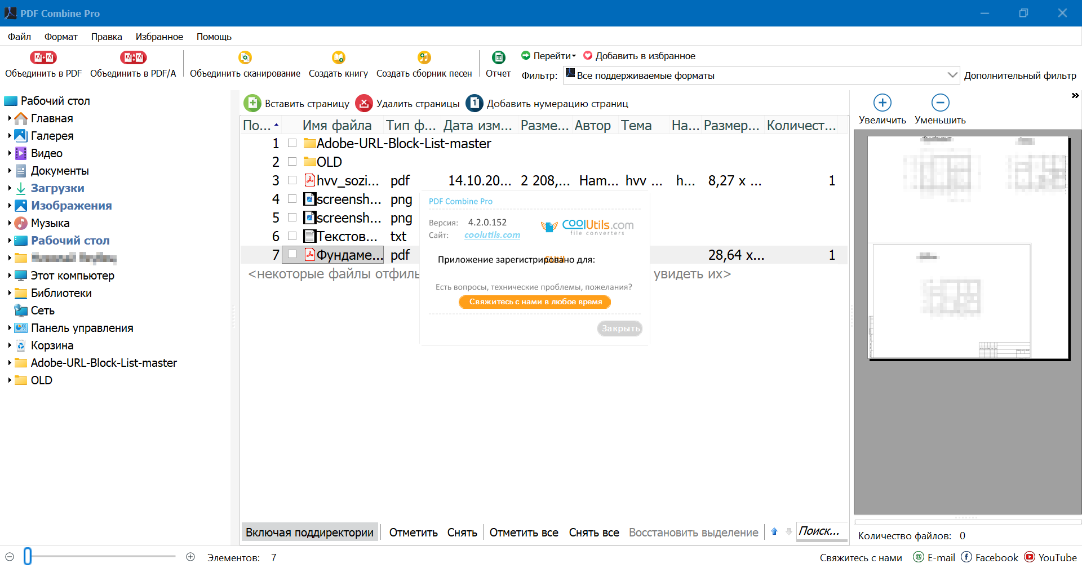Check the box for OLD folder row
Screen dimensions: 1082x568
coord(292,162)
